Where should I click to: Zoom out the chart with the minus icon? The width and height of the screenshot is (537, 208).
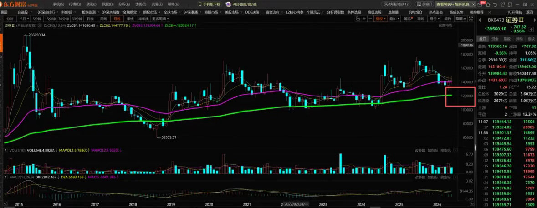[370, 19]
